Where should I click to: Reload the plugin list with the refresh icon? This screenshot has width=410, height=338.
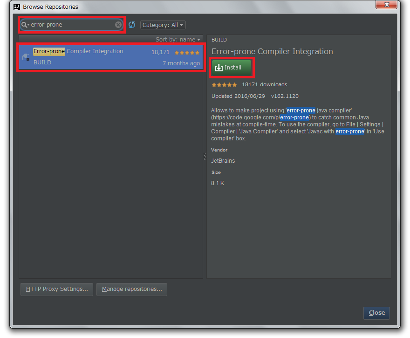pyautogui.click(x=132, y=25)
